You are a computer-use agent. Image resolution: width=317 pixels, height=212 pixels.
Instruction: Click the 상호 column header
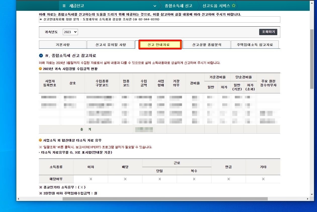click(x=73, y=83)
